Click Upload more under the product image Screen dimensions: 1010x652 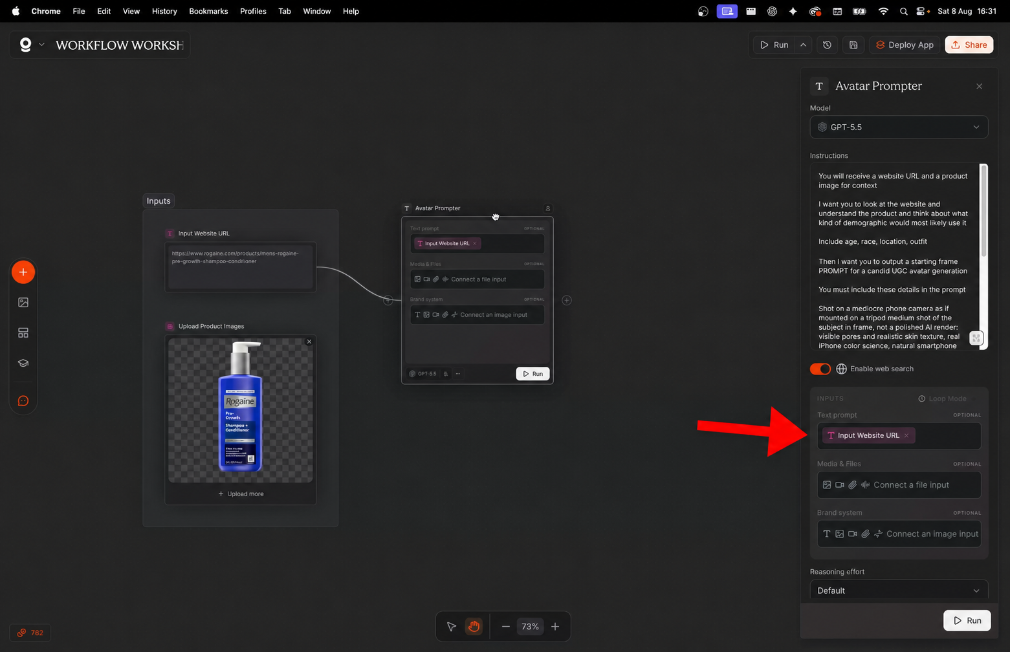pos(241,494)
